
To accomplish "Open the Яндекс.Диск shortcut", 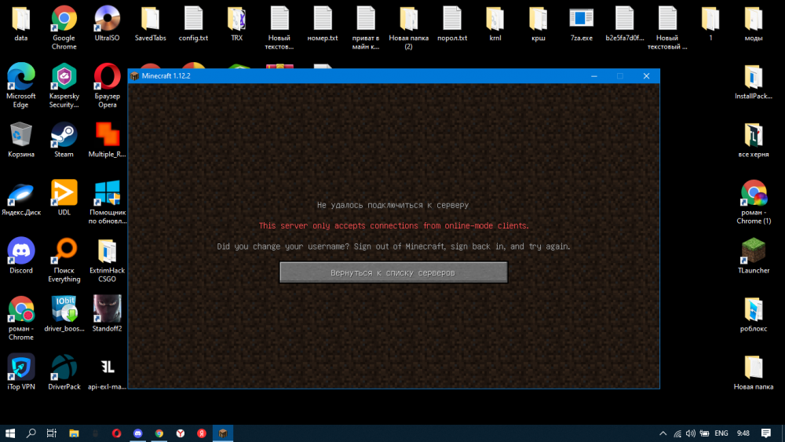I will [21, 198].
